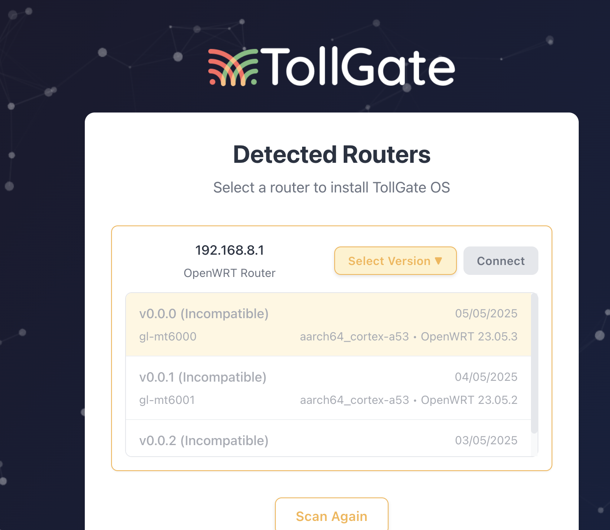
Task: Click the 05/05/2025 release date
Action: click(x=486, y=314)
